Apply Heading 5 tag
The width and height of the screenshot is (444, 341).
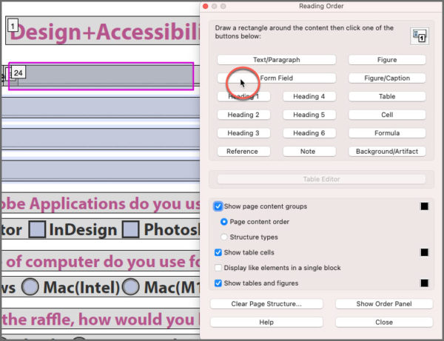[309, 115]
